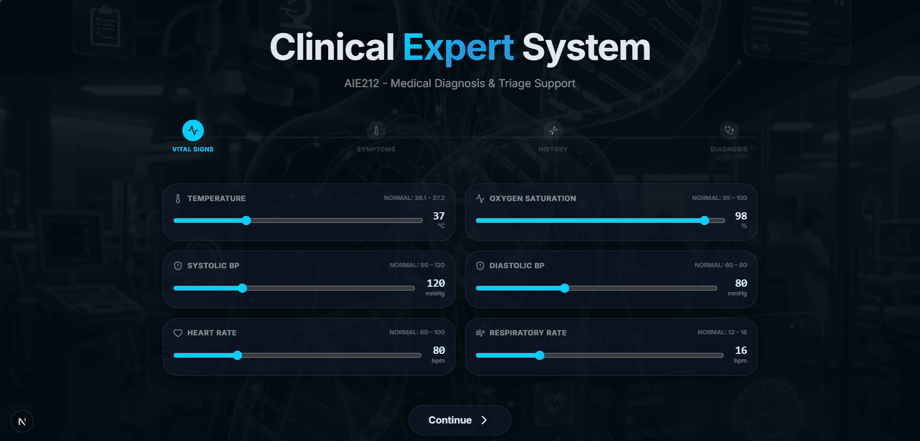Click the 'NORMAL: 12 – 18' text
Viewport: 920px width, 441px height.
pos(722,332)
